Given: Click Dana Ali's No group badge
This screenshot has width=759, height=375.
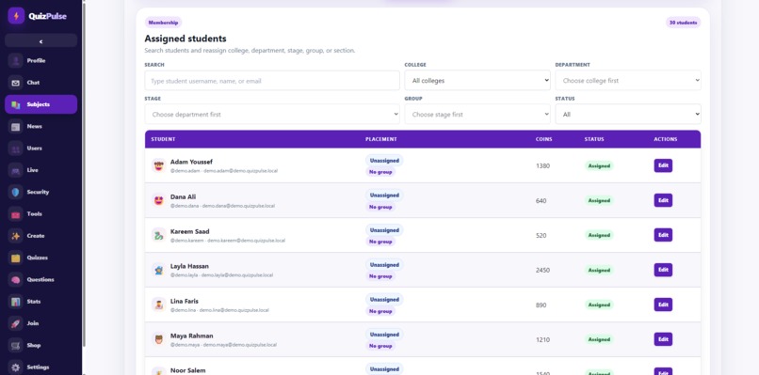Looking at the screenshot, I should tap(380, 207).
